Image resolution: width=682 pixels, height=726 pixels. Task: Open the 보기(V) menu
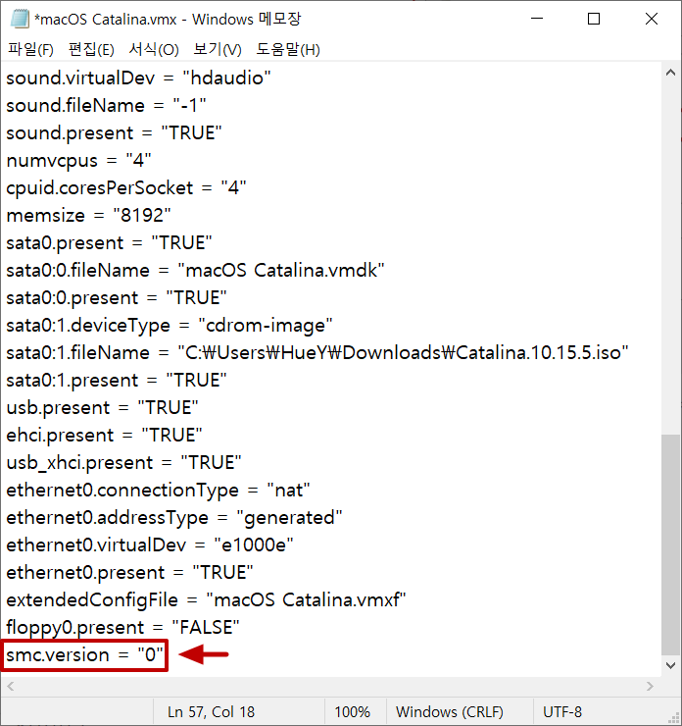[x=218, y=49]
